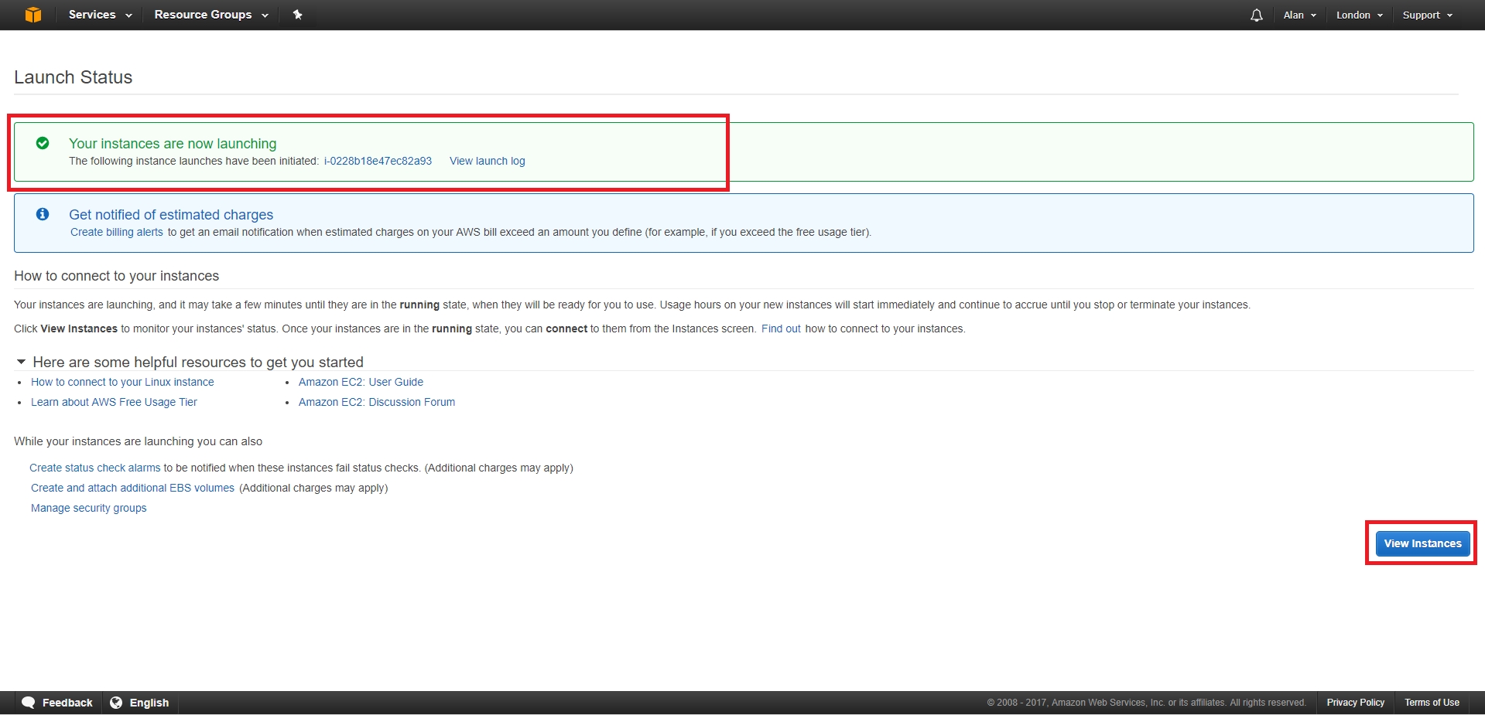Click View launch log link
The width and height of the screenshot is (1485, 715).
click(488, 161)
